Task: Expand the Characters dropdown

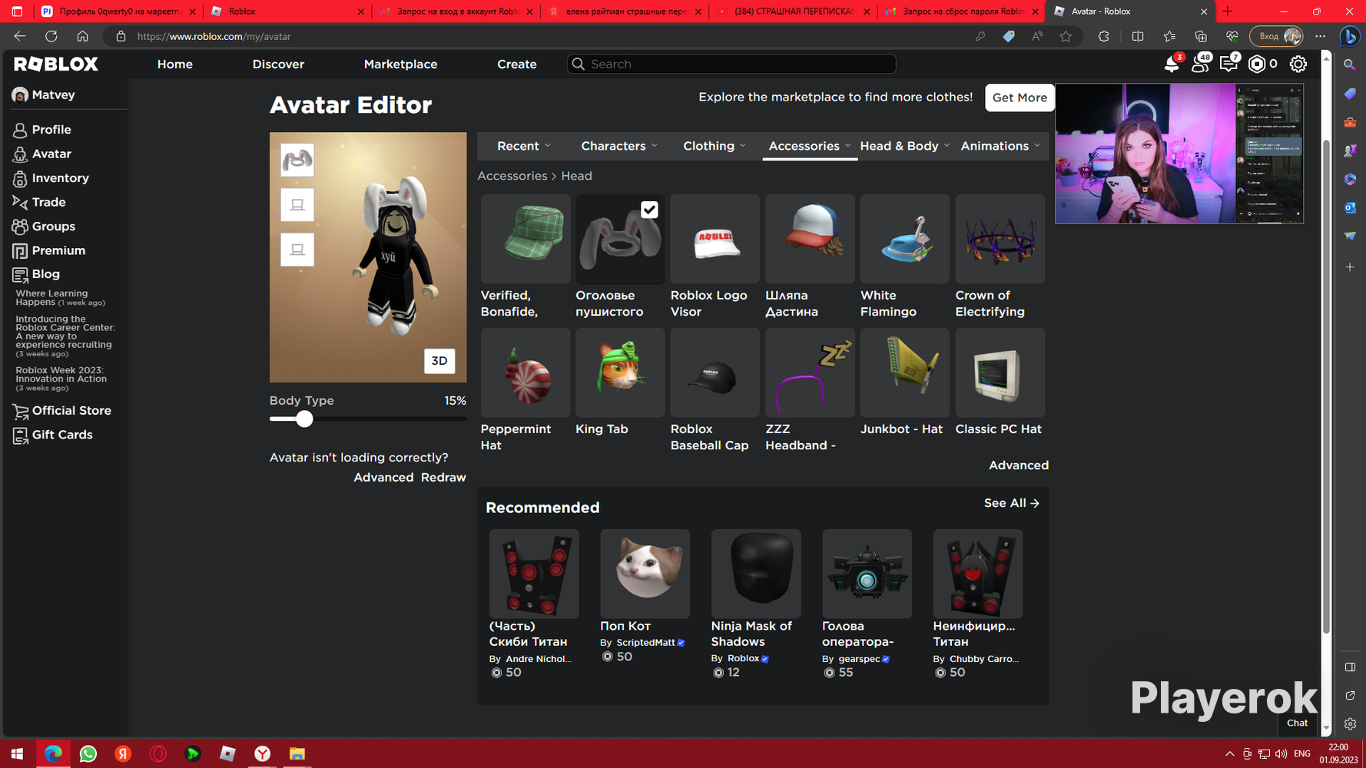Action: click(x=619, y=146)
